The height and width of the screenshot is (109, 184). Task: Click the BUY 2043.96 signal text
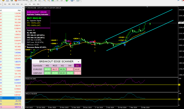(x=34, y=18)
